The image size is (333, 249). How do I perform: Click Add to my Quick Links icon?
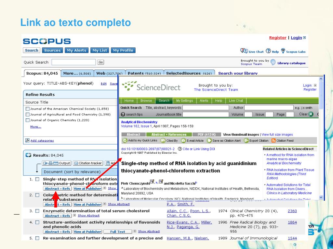[x=125, y=140]
